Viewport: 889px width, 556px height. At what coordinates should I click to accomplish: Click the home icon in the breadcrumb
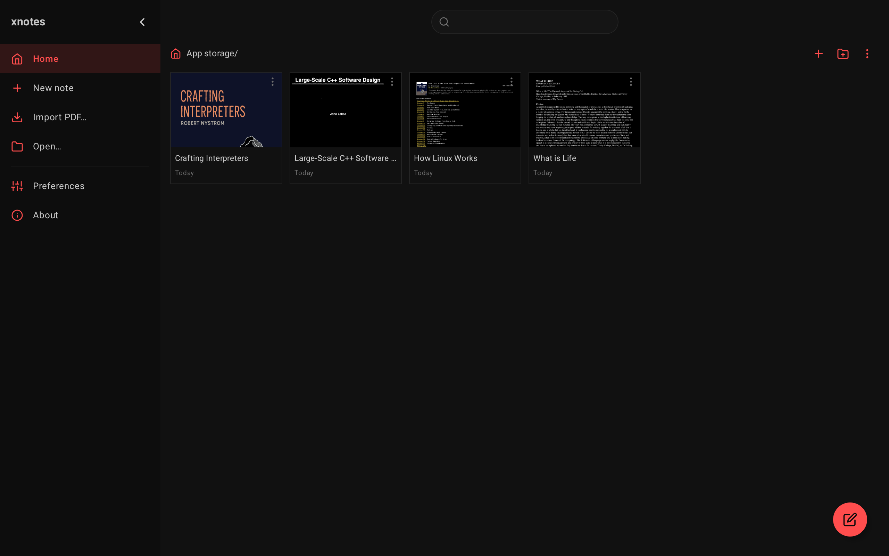point(176,54)
